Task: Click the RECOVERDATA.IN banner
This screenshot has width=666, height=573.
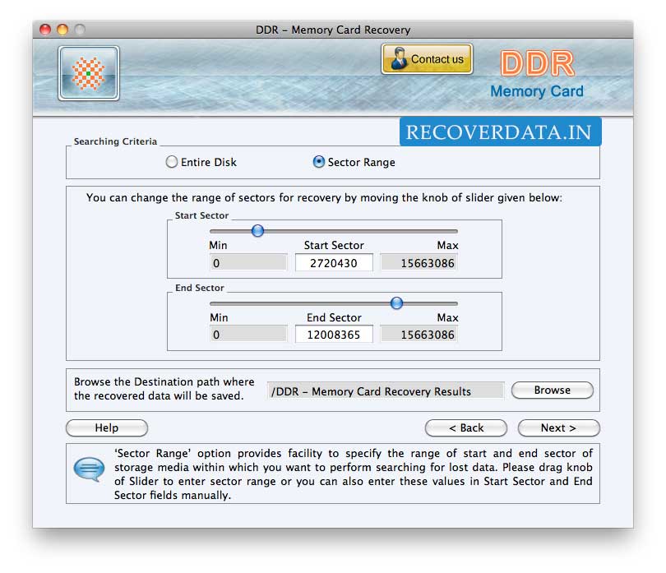Action: click(x=501, y=132)
